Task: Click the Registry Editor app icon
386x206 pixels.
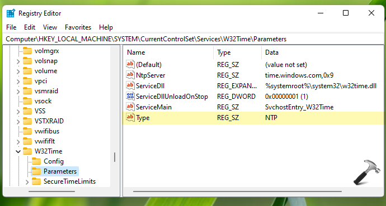Action: [x=11, y=13]
